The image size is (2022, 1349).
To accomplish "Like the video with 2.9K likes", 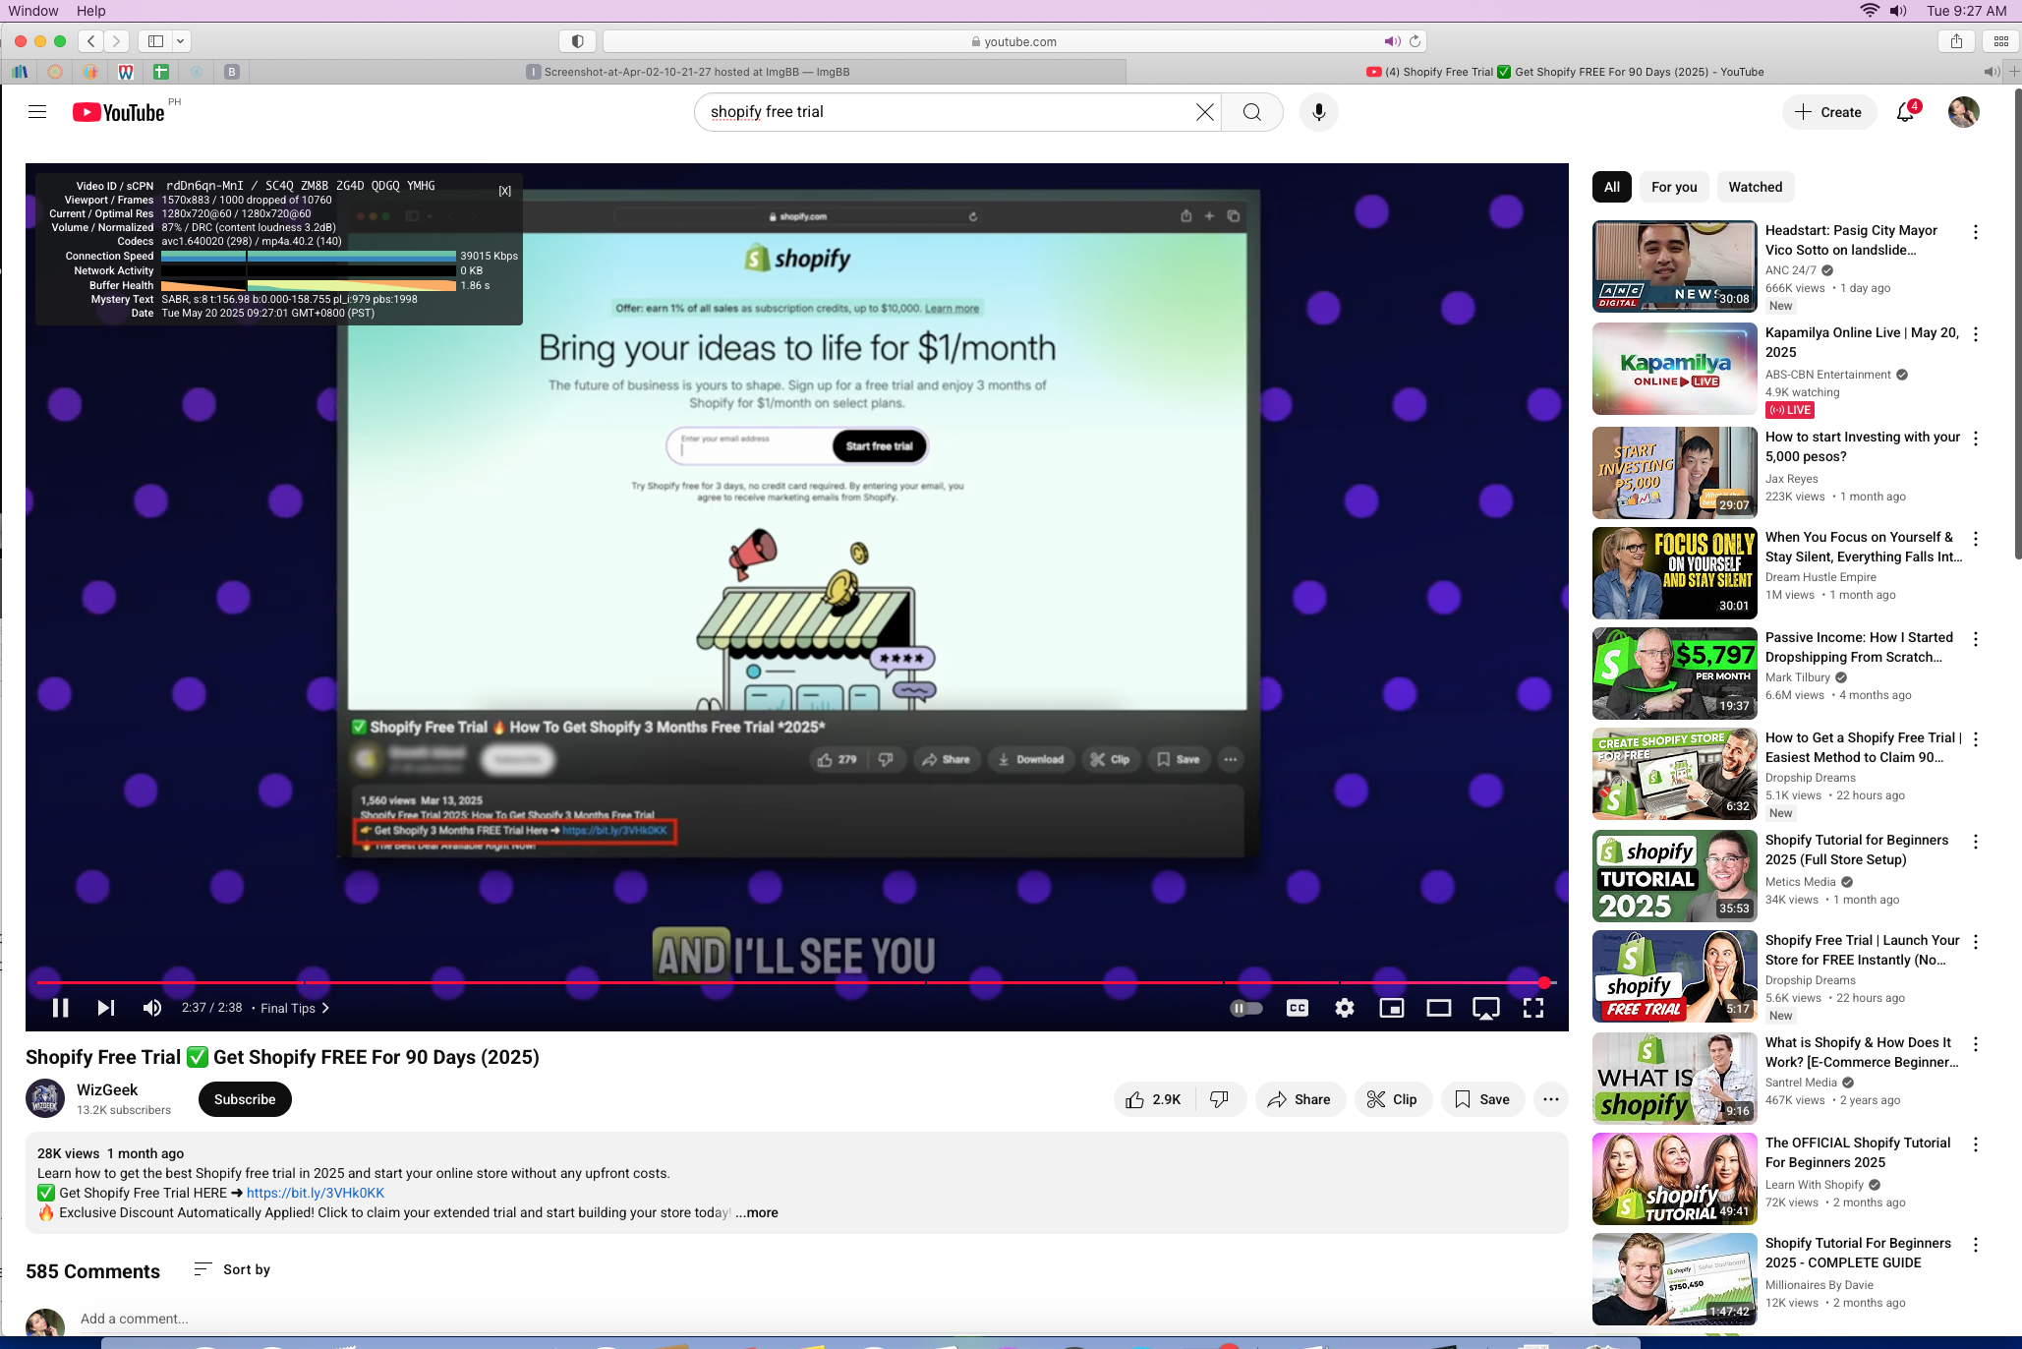I will 1154,1099.
